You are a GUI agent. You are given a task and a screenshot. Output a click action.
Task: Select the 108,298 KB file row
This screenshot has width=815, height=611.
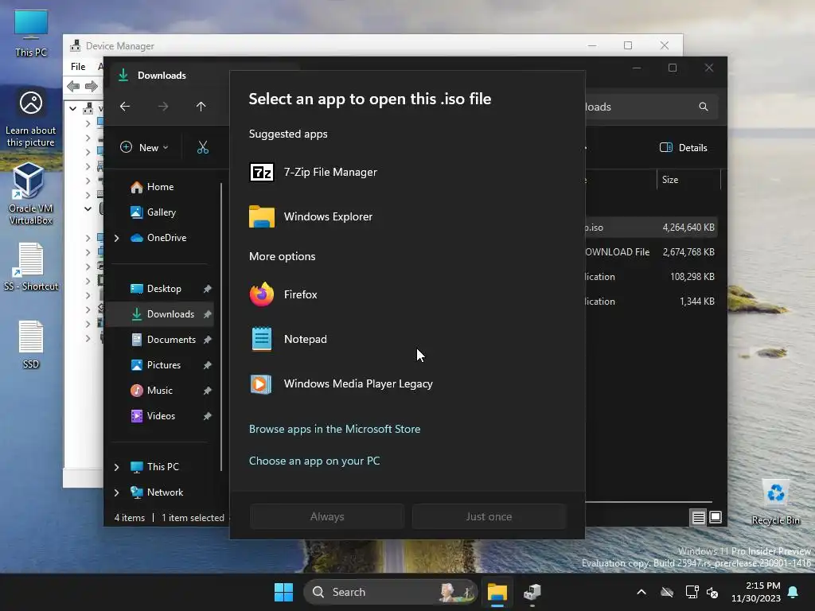(x=651, y=277)
